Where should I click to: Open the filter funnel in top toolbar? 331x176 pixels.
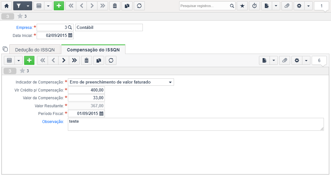[x=19, y=6]
